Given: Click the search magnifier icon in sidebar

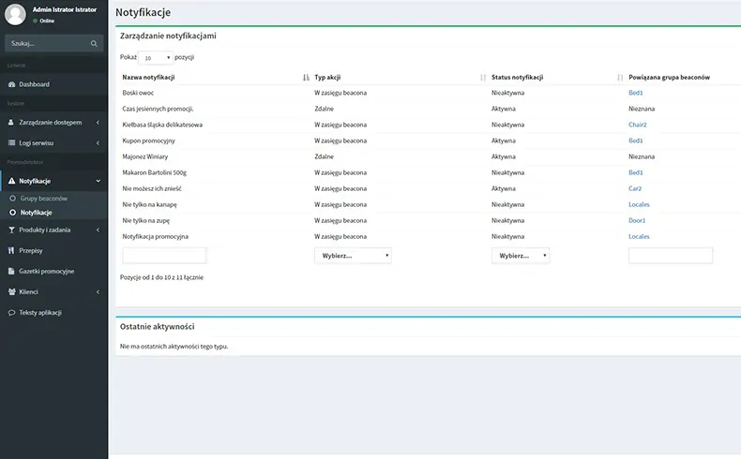Looking at the screenshot, I should click(x=94, y=43).
